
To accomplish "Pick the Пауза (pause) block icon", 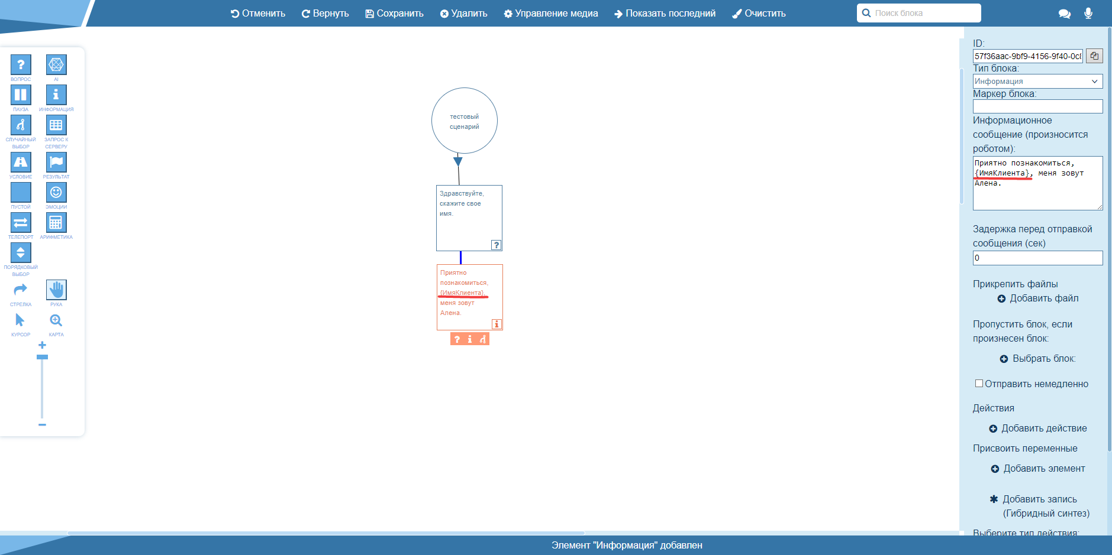I will (x=21, y=95).
